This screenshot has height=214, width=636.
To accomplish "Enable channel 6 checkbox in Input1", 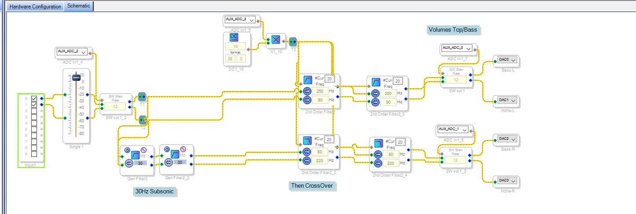I will 34,135.
